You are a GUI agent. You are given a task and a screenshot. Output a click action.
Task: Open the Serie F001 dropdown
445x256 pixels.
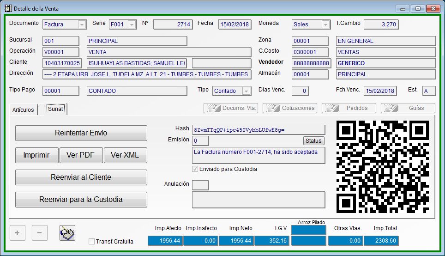[x=132, y=24]
